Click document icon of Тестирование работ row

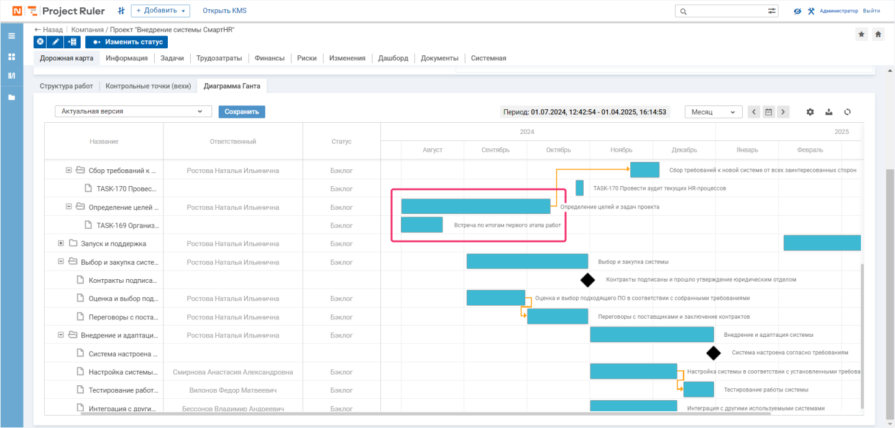80,390
